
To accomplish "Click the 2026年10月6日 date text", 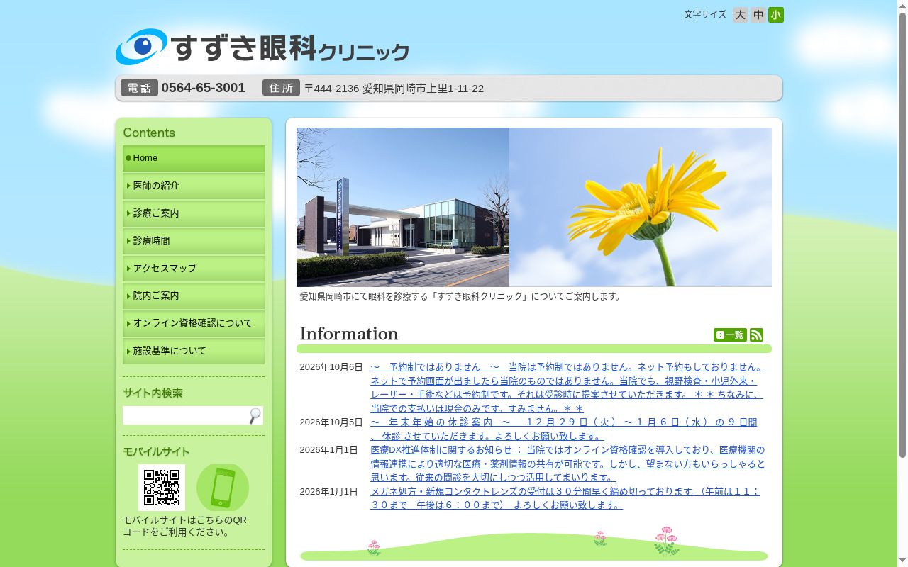I will (x=331, y=367).
